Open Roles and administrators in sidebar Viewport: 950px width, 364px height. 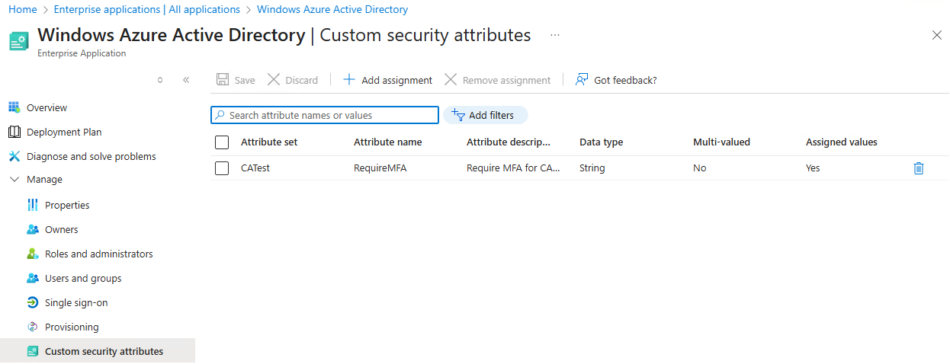(98, 254)
